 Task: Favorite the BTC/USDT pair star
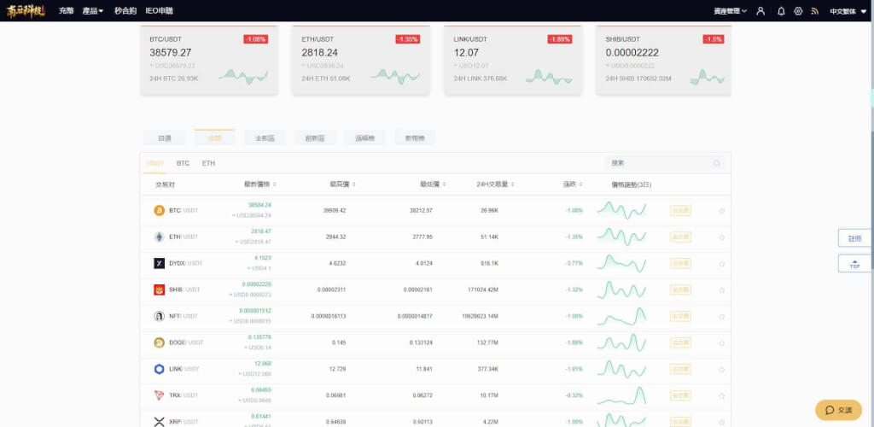coord(722,211)
